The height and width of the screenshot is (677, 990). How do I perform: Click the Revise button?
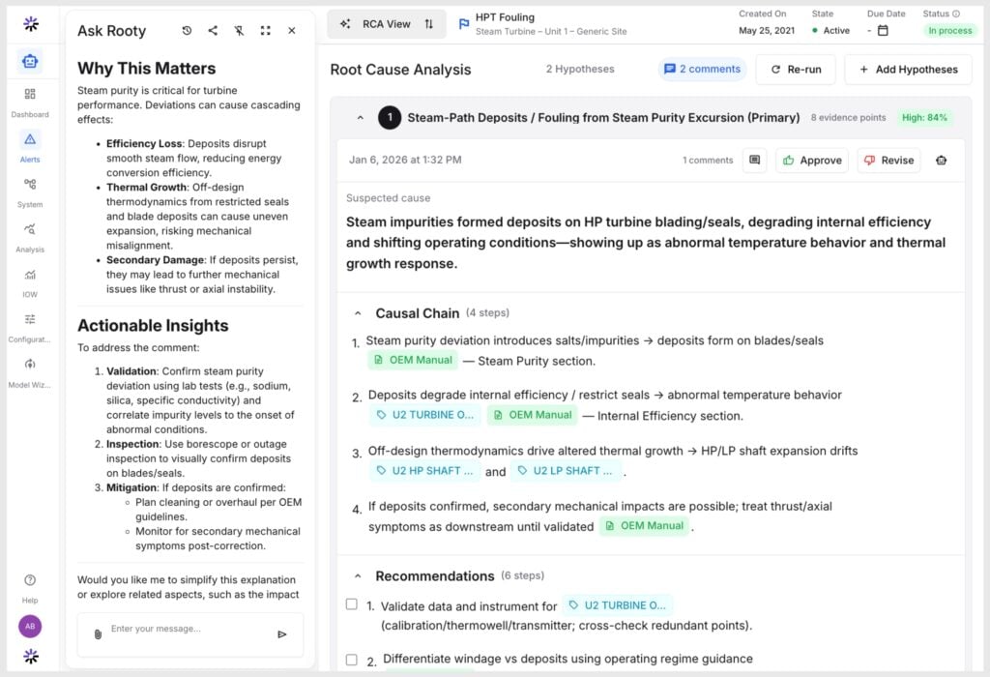pyautogui.click(x=889, y=161)
